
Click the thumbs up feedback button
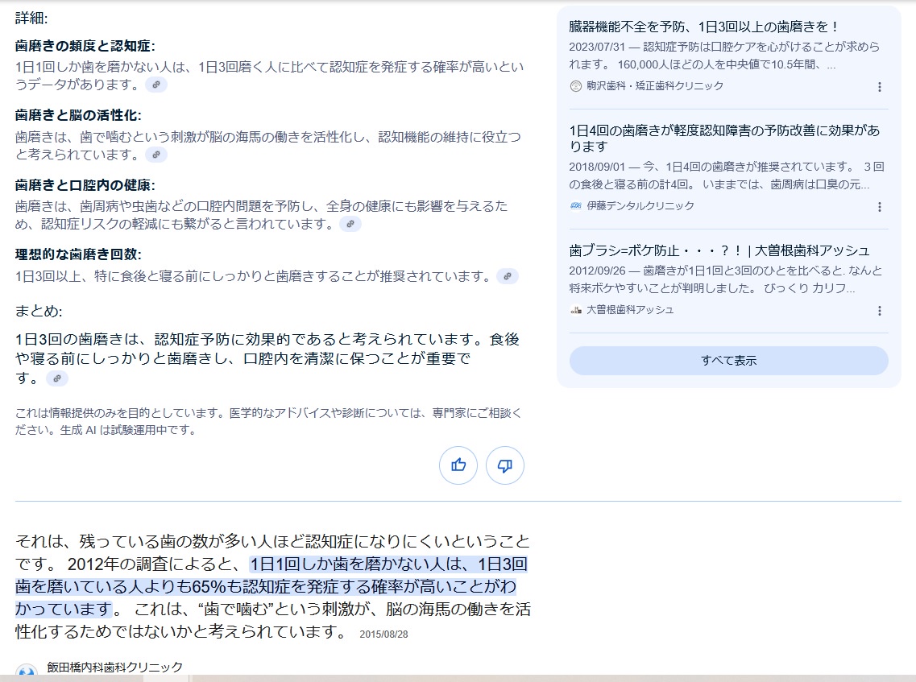pyautogui.click(x=458, y=465)
